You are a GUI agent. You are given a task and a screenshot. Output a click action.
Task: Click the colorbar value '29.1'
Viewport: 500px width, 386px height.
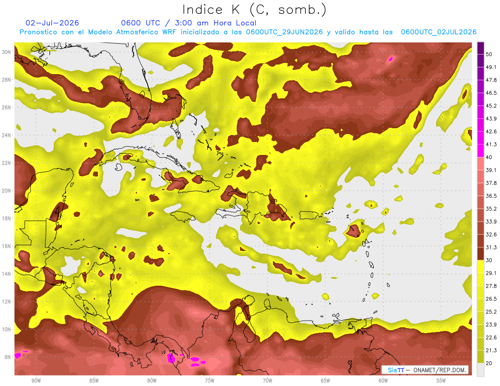(x=491, y=273)
